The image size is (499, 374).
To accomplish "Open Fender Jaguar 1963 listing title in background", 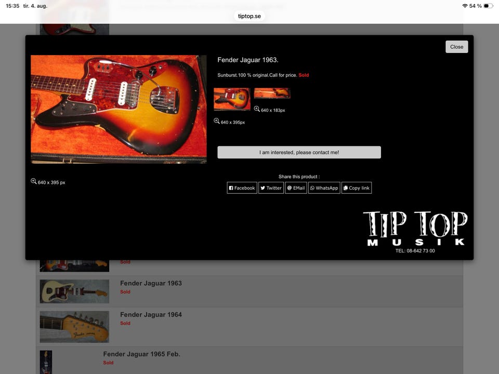I will pos(151,283).
